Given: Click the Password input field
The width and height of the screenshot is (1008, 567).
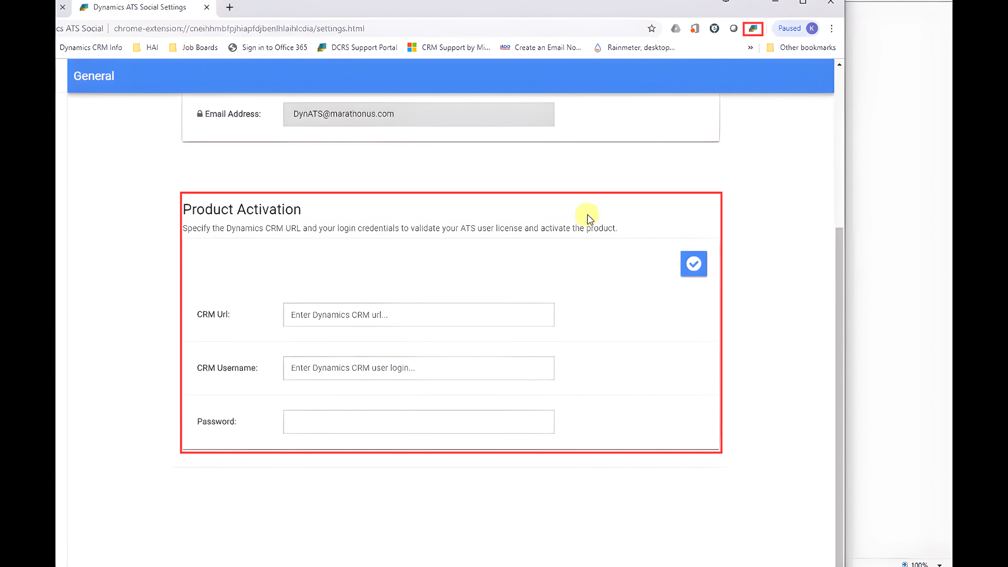Looking at the screenshot, I should click(418, 422).
